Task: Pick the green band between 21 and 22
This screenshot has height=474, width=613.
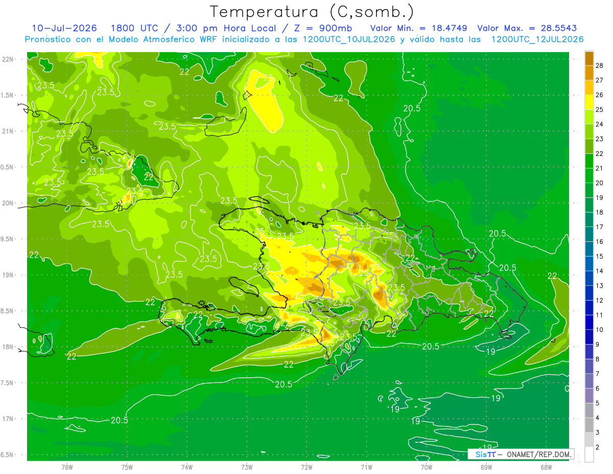Action: [x=589, y=162]
